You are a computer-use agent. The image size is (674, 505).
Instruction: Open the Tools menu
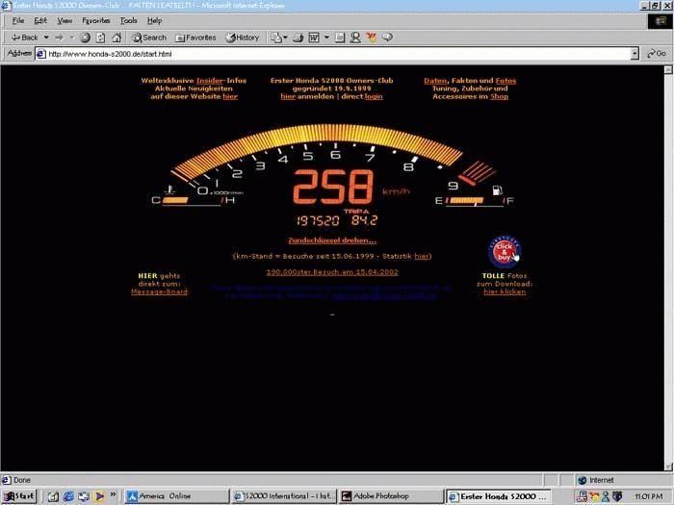[128, 20]
